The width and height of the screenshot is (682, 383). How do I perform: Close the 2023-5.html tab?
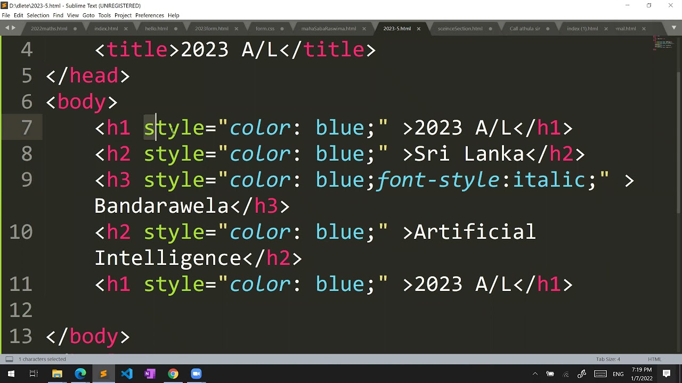(x=418, y=29)
